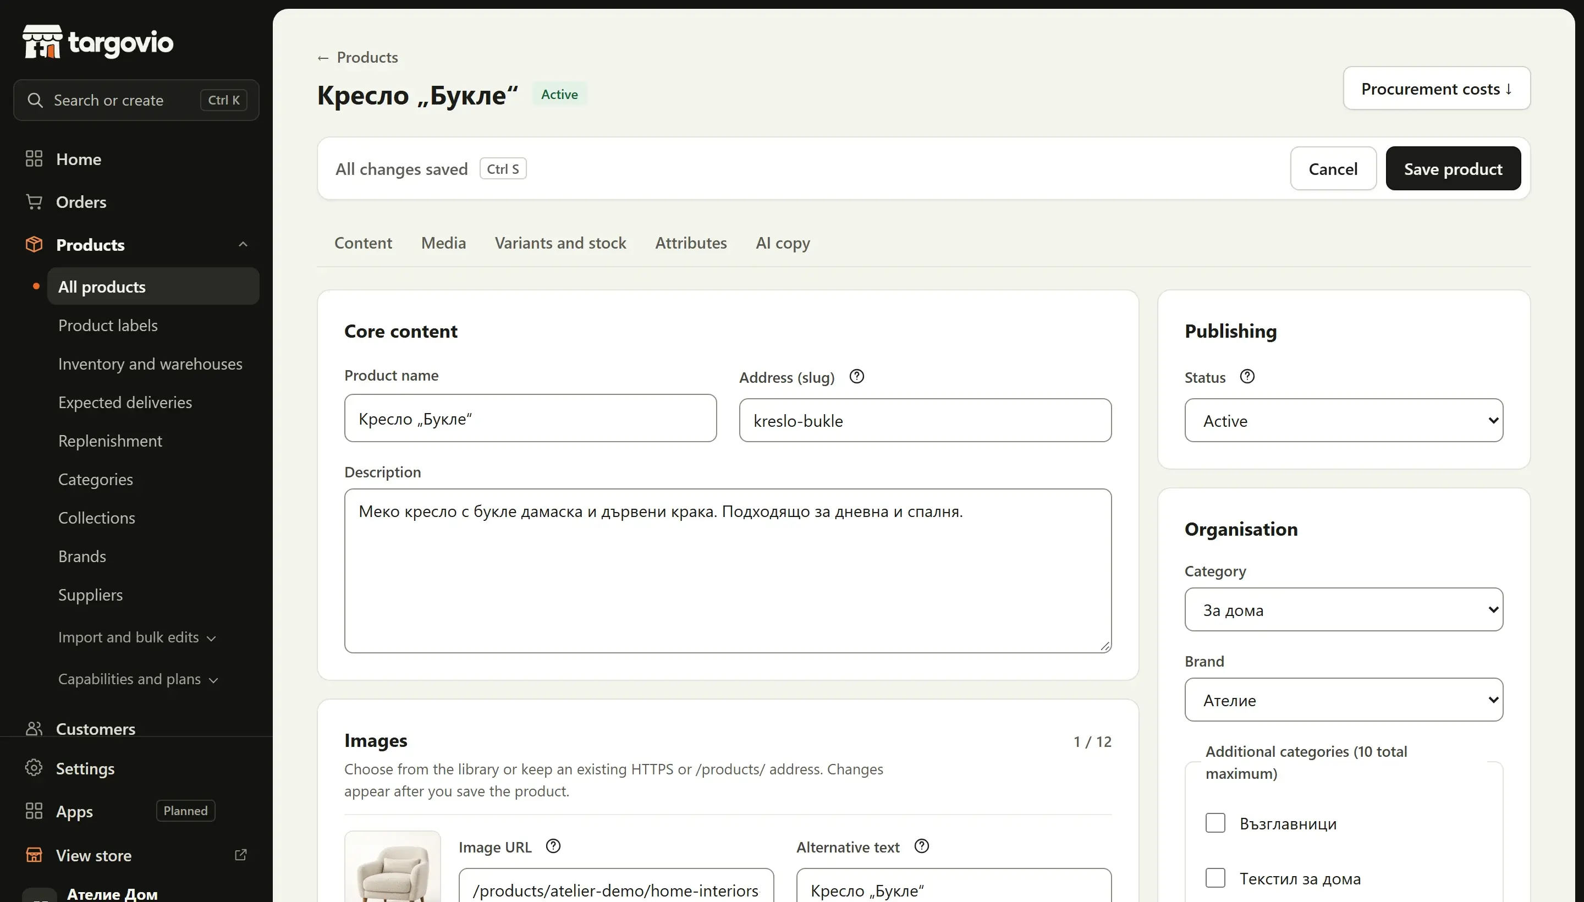Click the targovio storefront logo icon

[42, 41]
